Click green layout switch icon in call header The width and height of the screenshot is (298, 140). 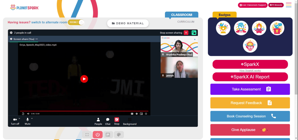click(194, 33)
